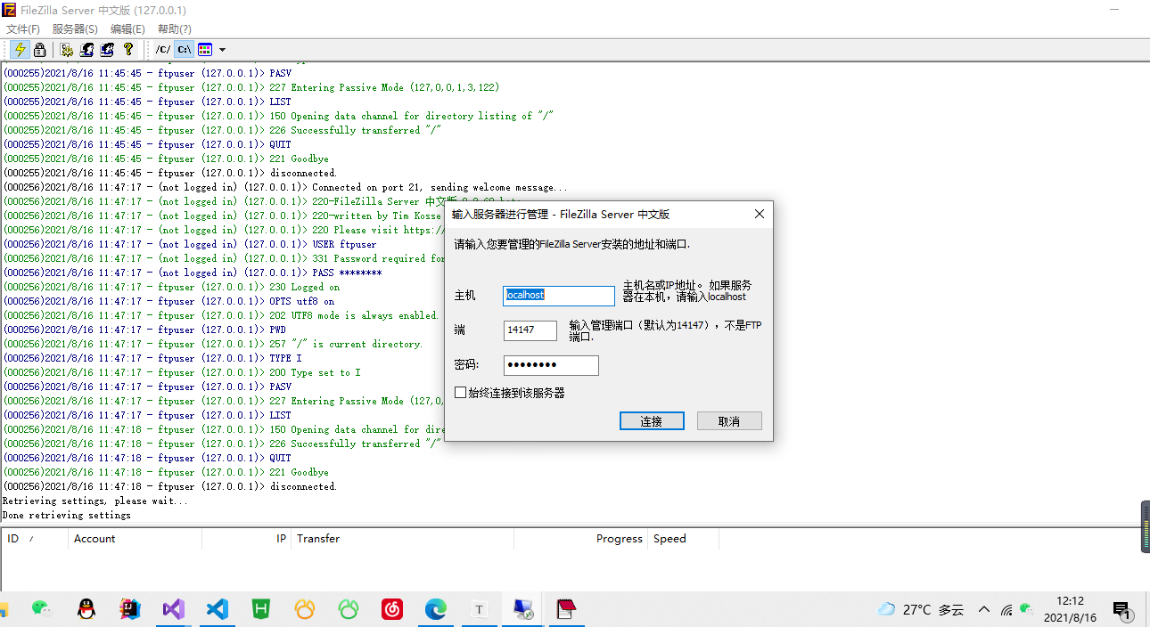Click the port field showing 14147
The height and width of the screenshot is (627, 1150).
(x=530, y=330)
